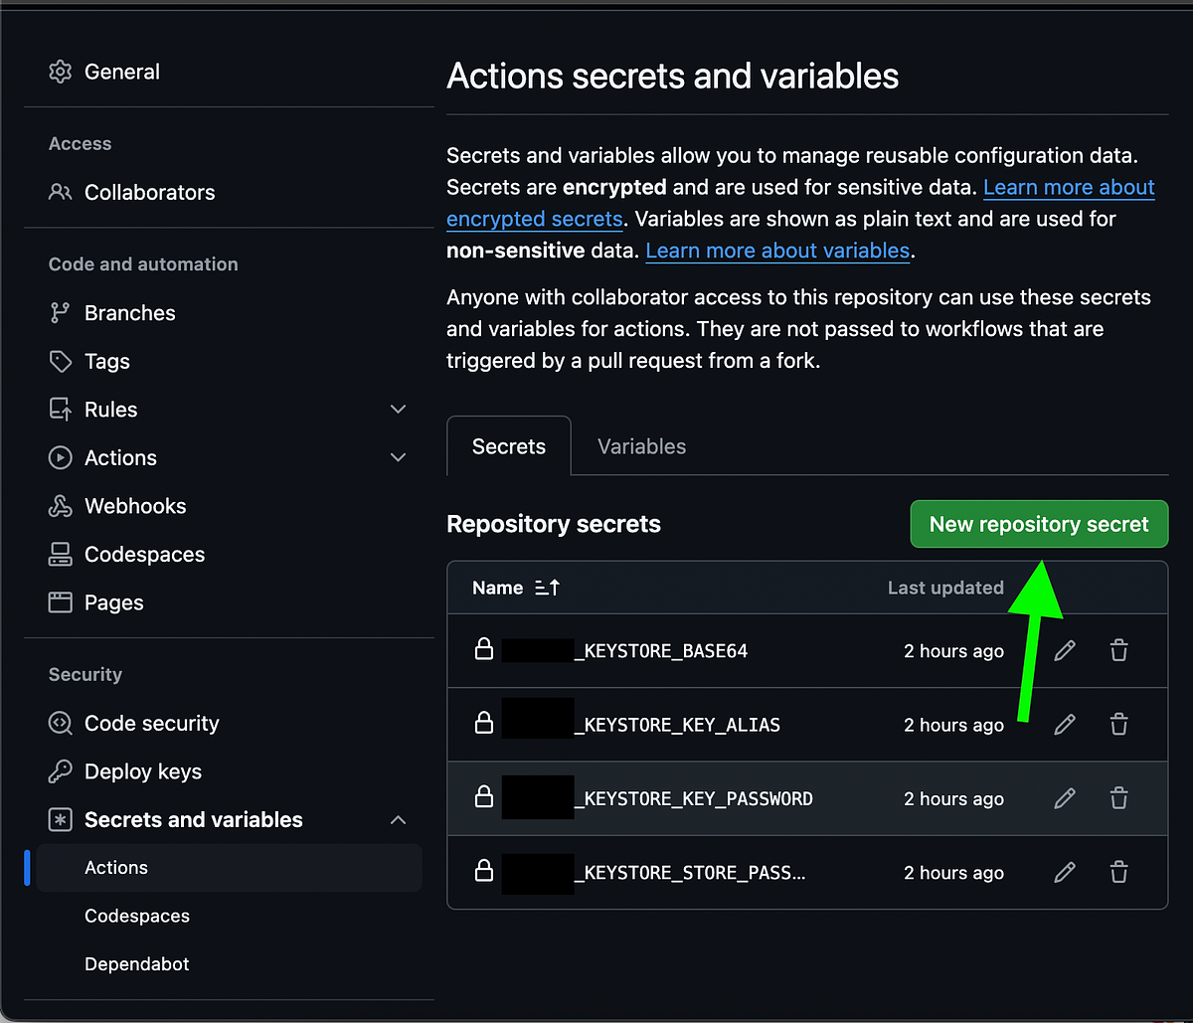This screenshot has height=1023, width=1193.
Task: Expand the Actions section in the sidebar
Action: 398,457
